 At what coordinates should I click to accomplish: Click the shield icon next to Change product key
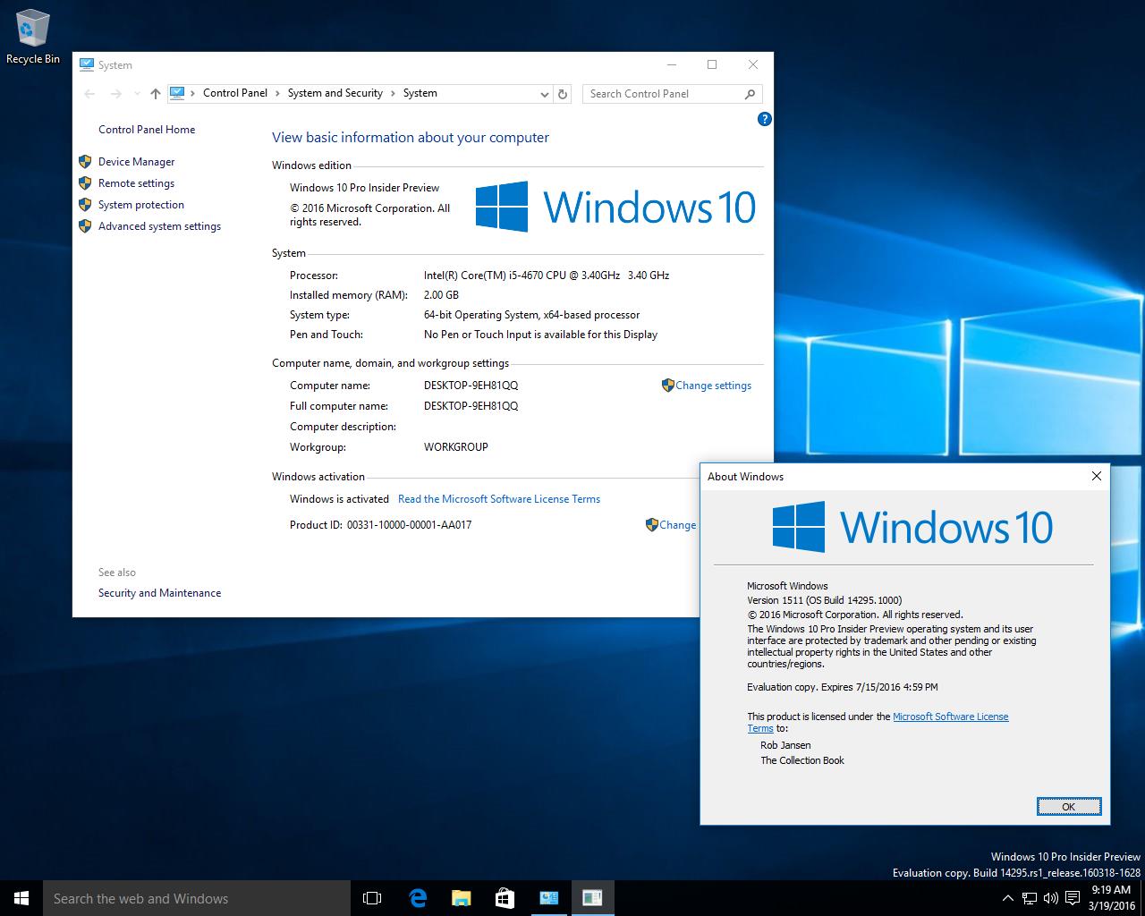coord(652,525)
